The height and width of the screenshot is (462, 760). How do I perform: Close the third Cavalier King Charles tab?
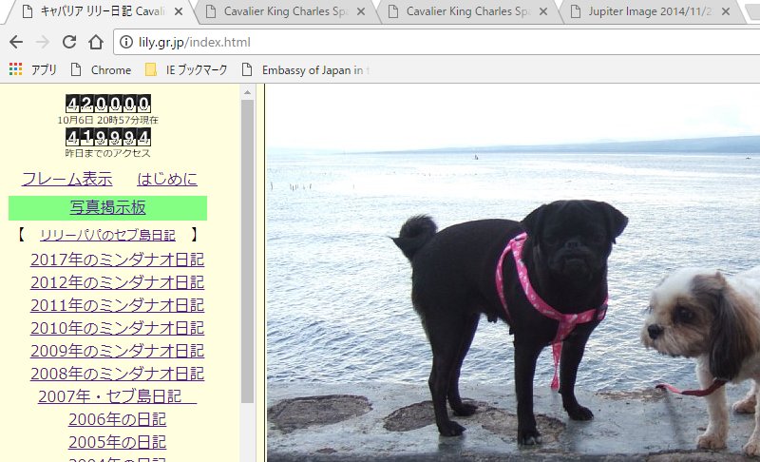(543, 11)
